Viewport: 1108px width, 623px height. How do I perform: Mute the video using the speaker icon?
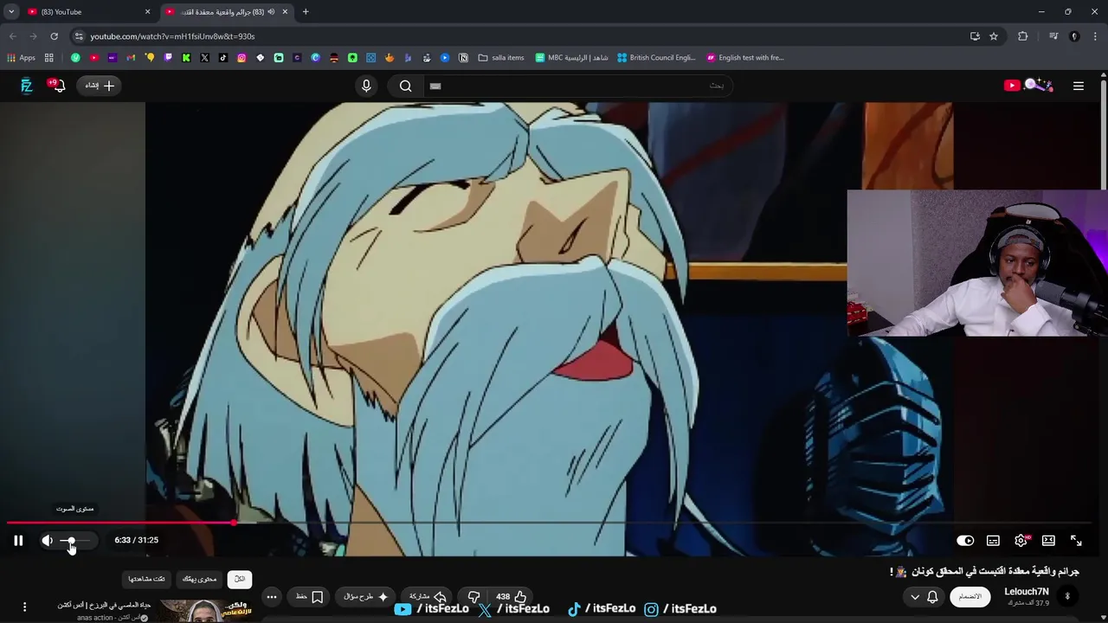(x=47, y=540)
